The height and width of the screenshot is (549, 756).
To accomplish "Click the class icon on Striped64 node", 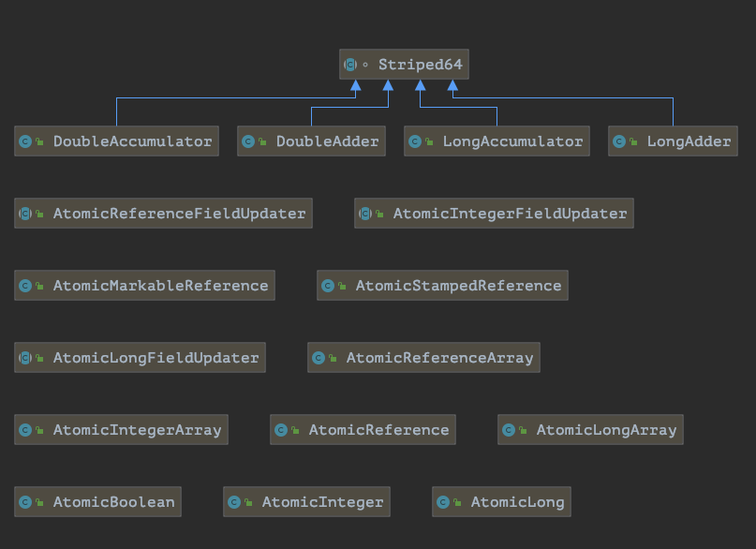I will pos(350,65).
